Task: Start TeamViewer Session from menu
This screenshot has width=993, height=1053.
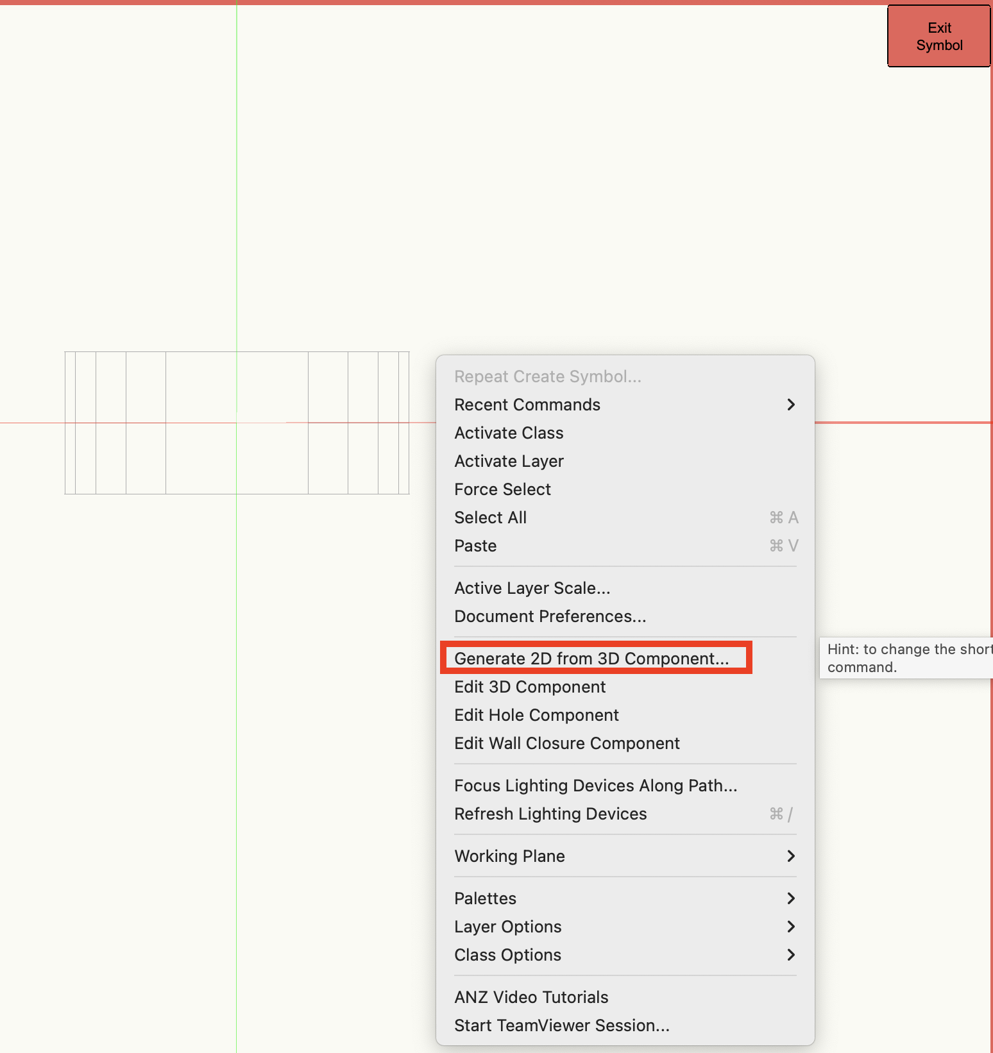Action: pyautogui.click(x=561, y=1025)
